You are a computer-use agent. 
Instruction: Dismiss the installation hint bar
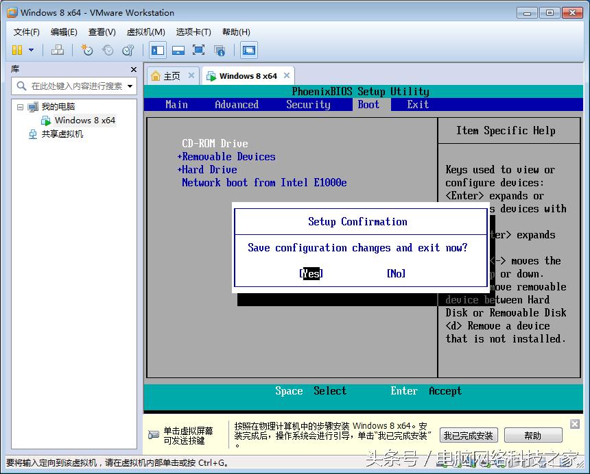tap(575, 424)
